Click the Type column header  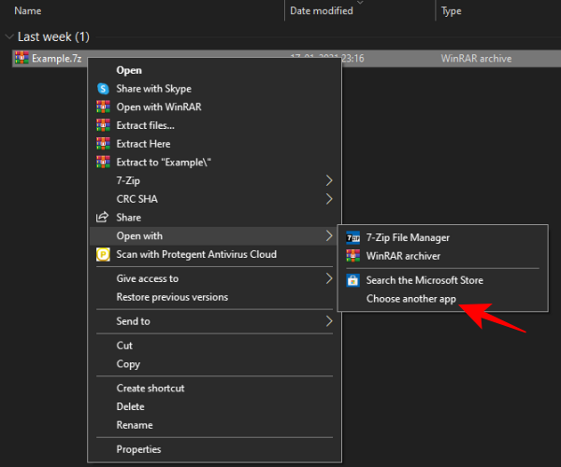tap(452, 11)
